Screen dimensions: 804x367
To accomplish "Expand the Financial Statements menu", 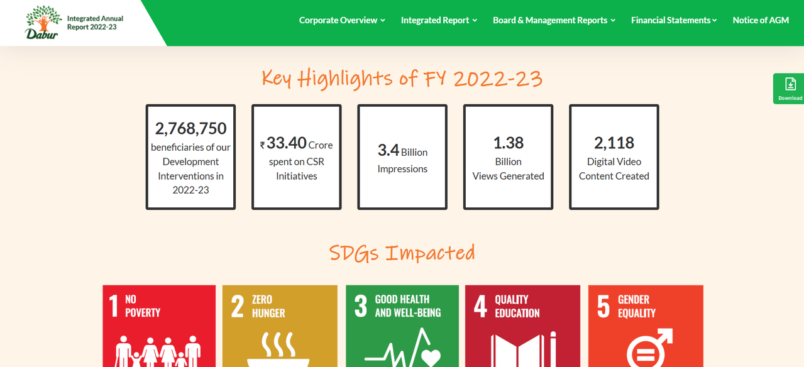I will (674, 20).
